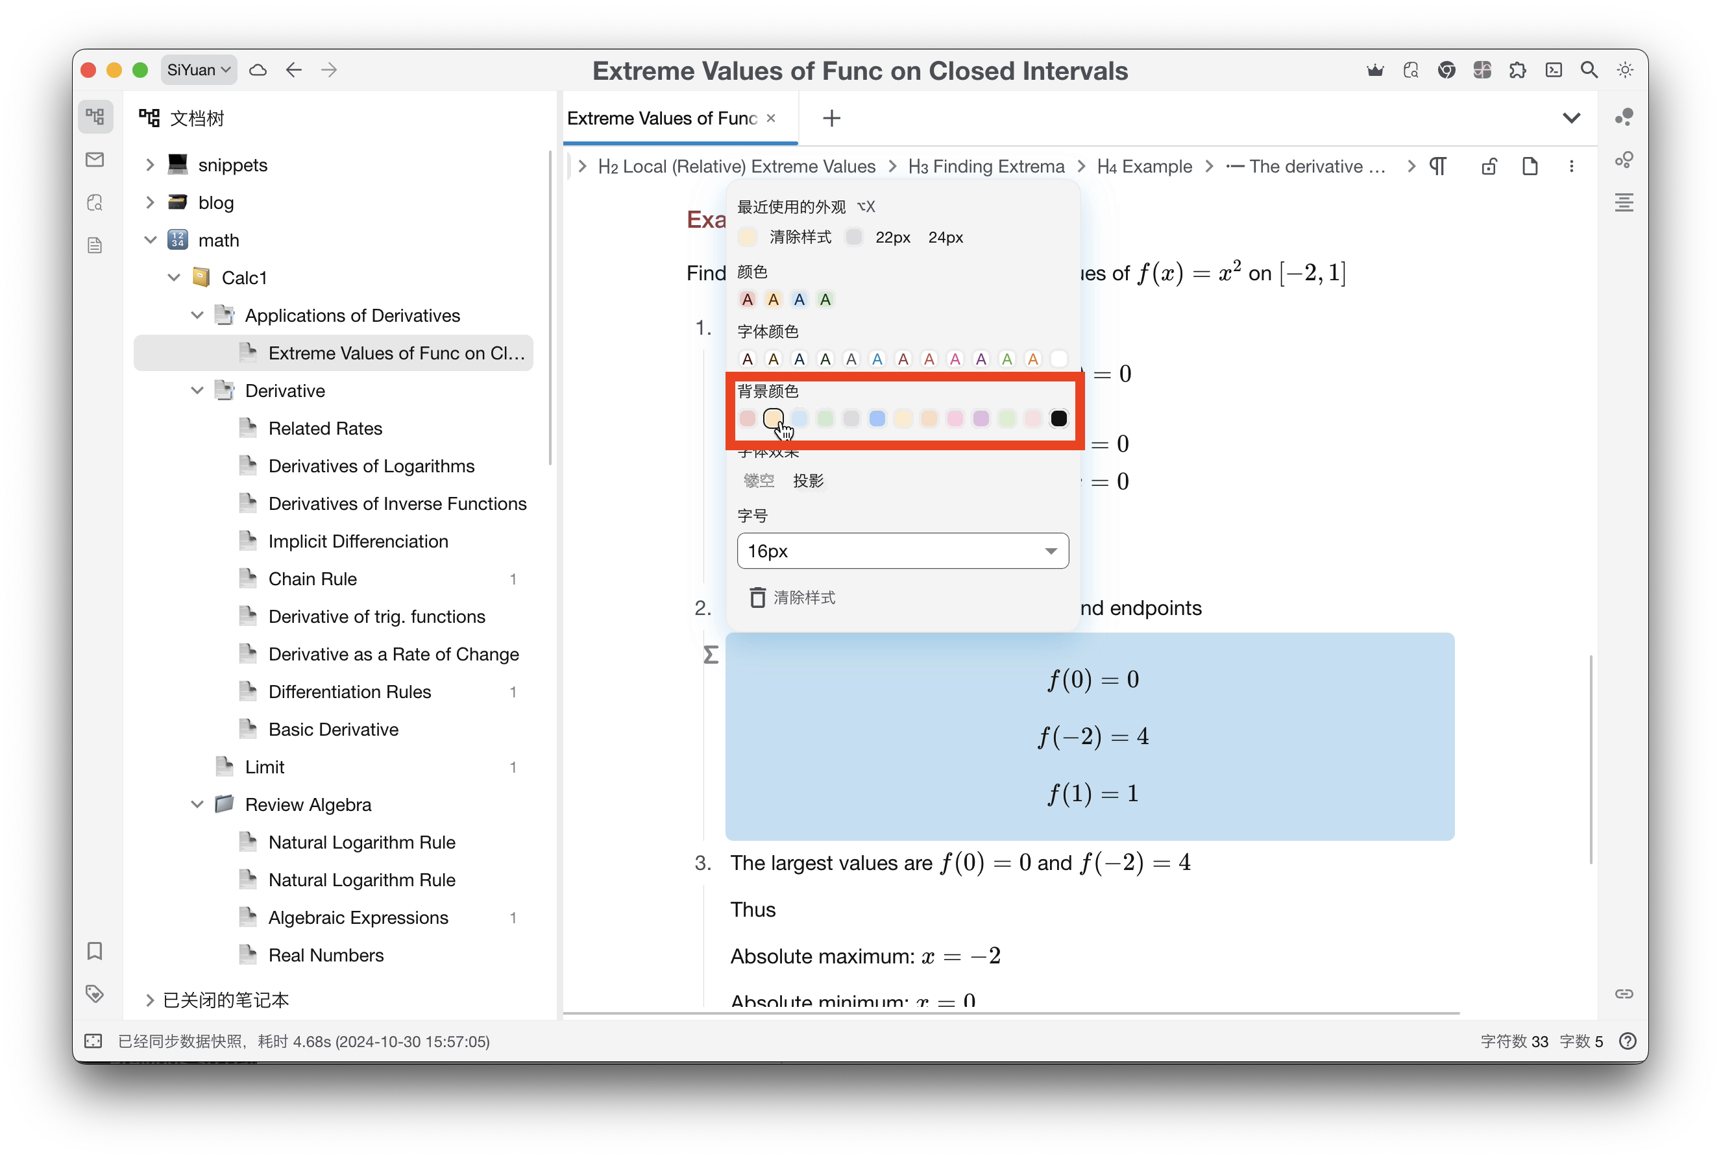This screenshot has height=1160, width=1721.
Task: Open the tags icon in left dock
Action: click(95, 993)
